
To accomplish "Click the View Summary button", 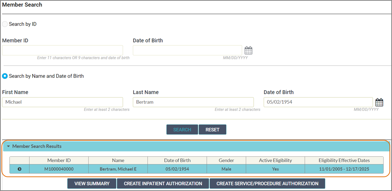I will pos(91,184).
